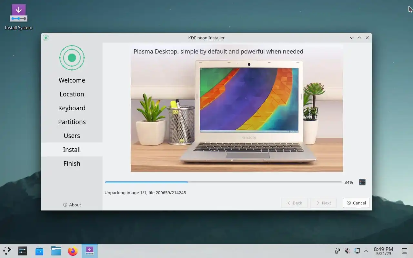Click the Unpacking image status text

(145, 193)
